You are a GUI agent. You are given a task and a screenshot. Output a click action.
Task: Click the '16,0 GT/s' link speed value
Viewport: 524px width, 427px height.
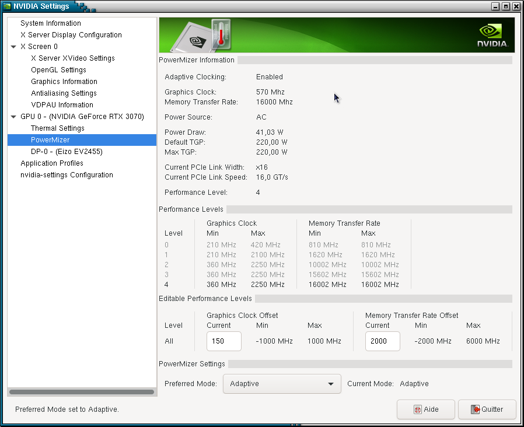[272, 177]
